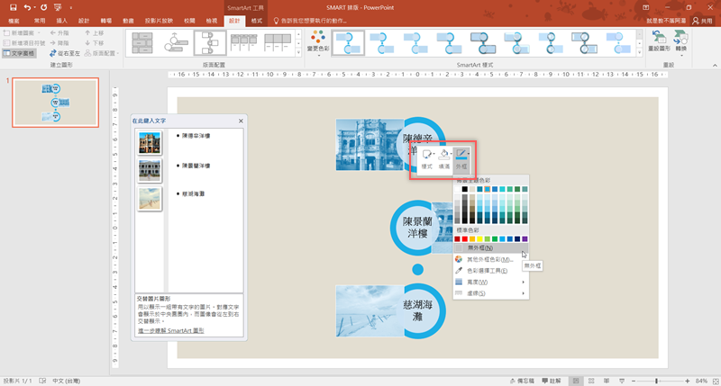Open the 變更色彩 (Change Colors) palette
This screenshot has width=721, height=386.
click(x=316, y=41)
